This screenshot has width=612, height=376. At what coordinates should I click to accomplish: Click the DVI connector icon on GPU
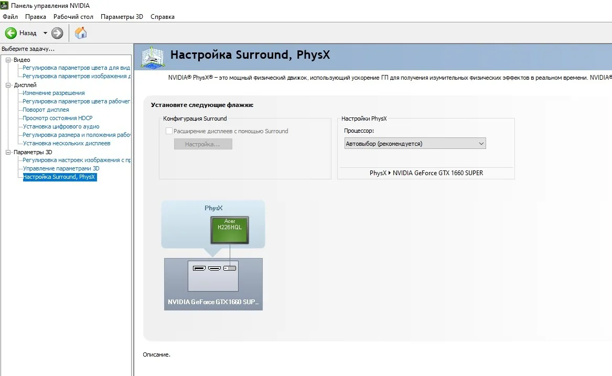(x=230, y=268)
